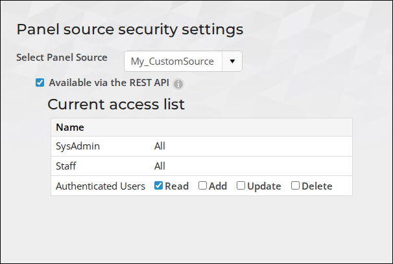Click the info icon beside REST API

point(178,84)
